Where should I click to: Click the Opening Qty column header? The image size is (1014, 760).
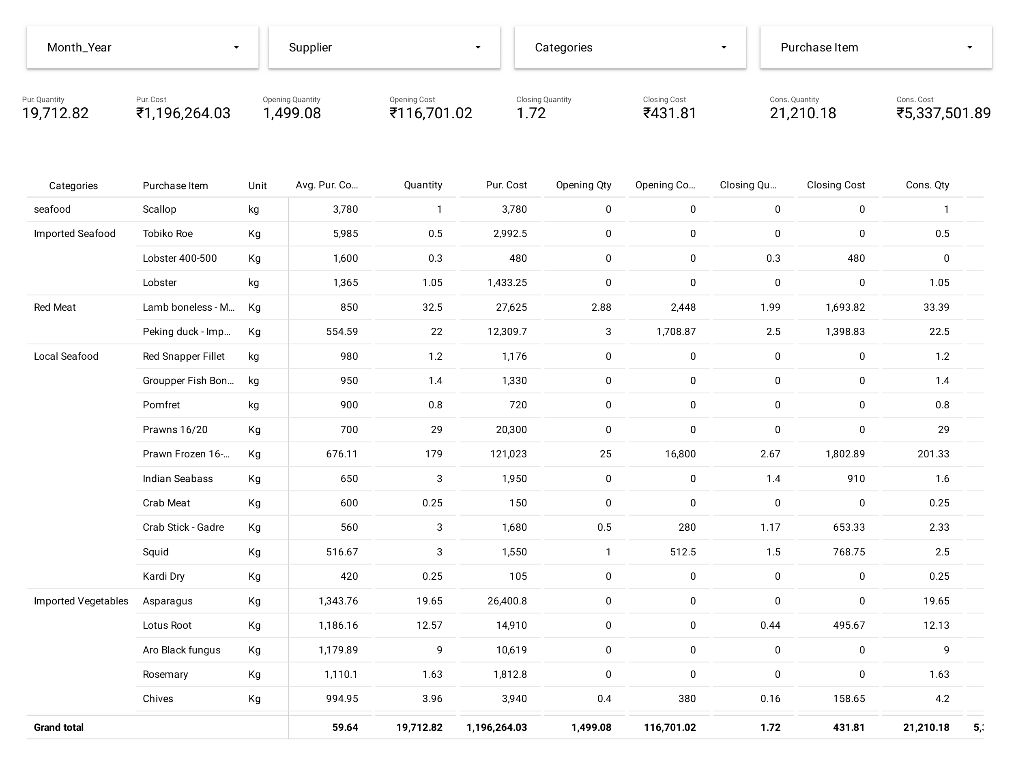click(x=584, y=186)
